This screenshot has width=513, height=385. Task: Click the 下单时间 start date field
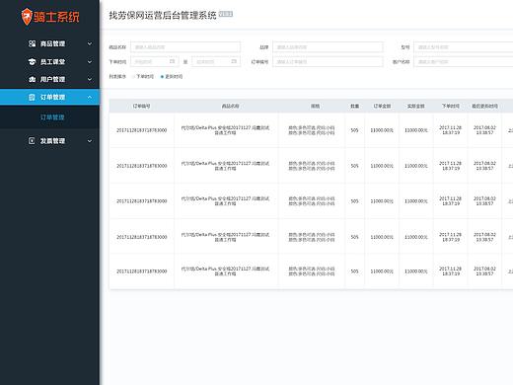(x=155, y=61)
